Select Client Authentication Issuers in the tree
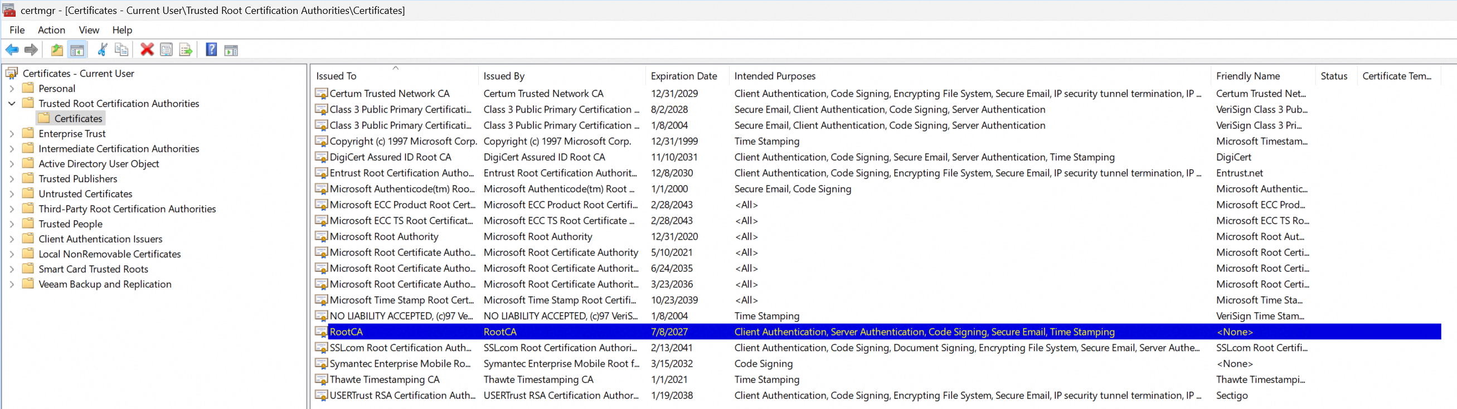Screen dimensions: 1457x409 click(100, 238)
